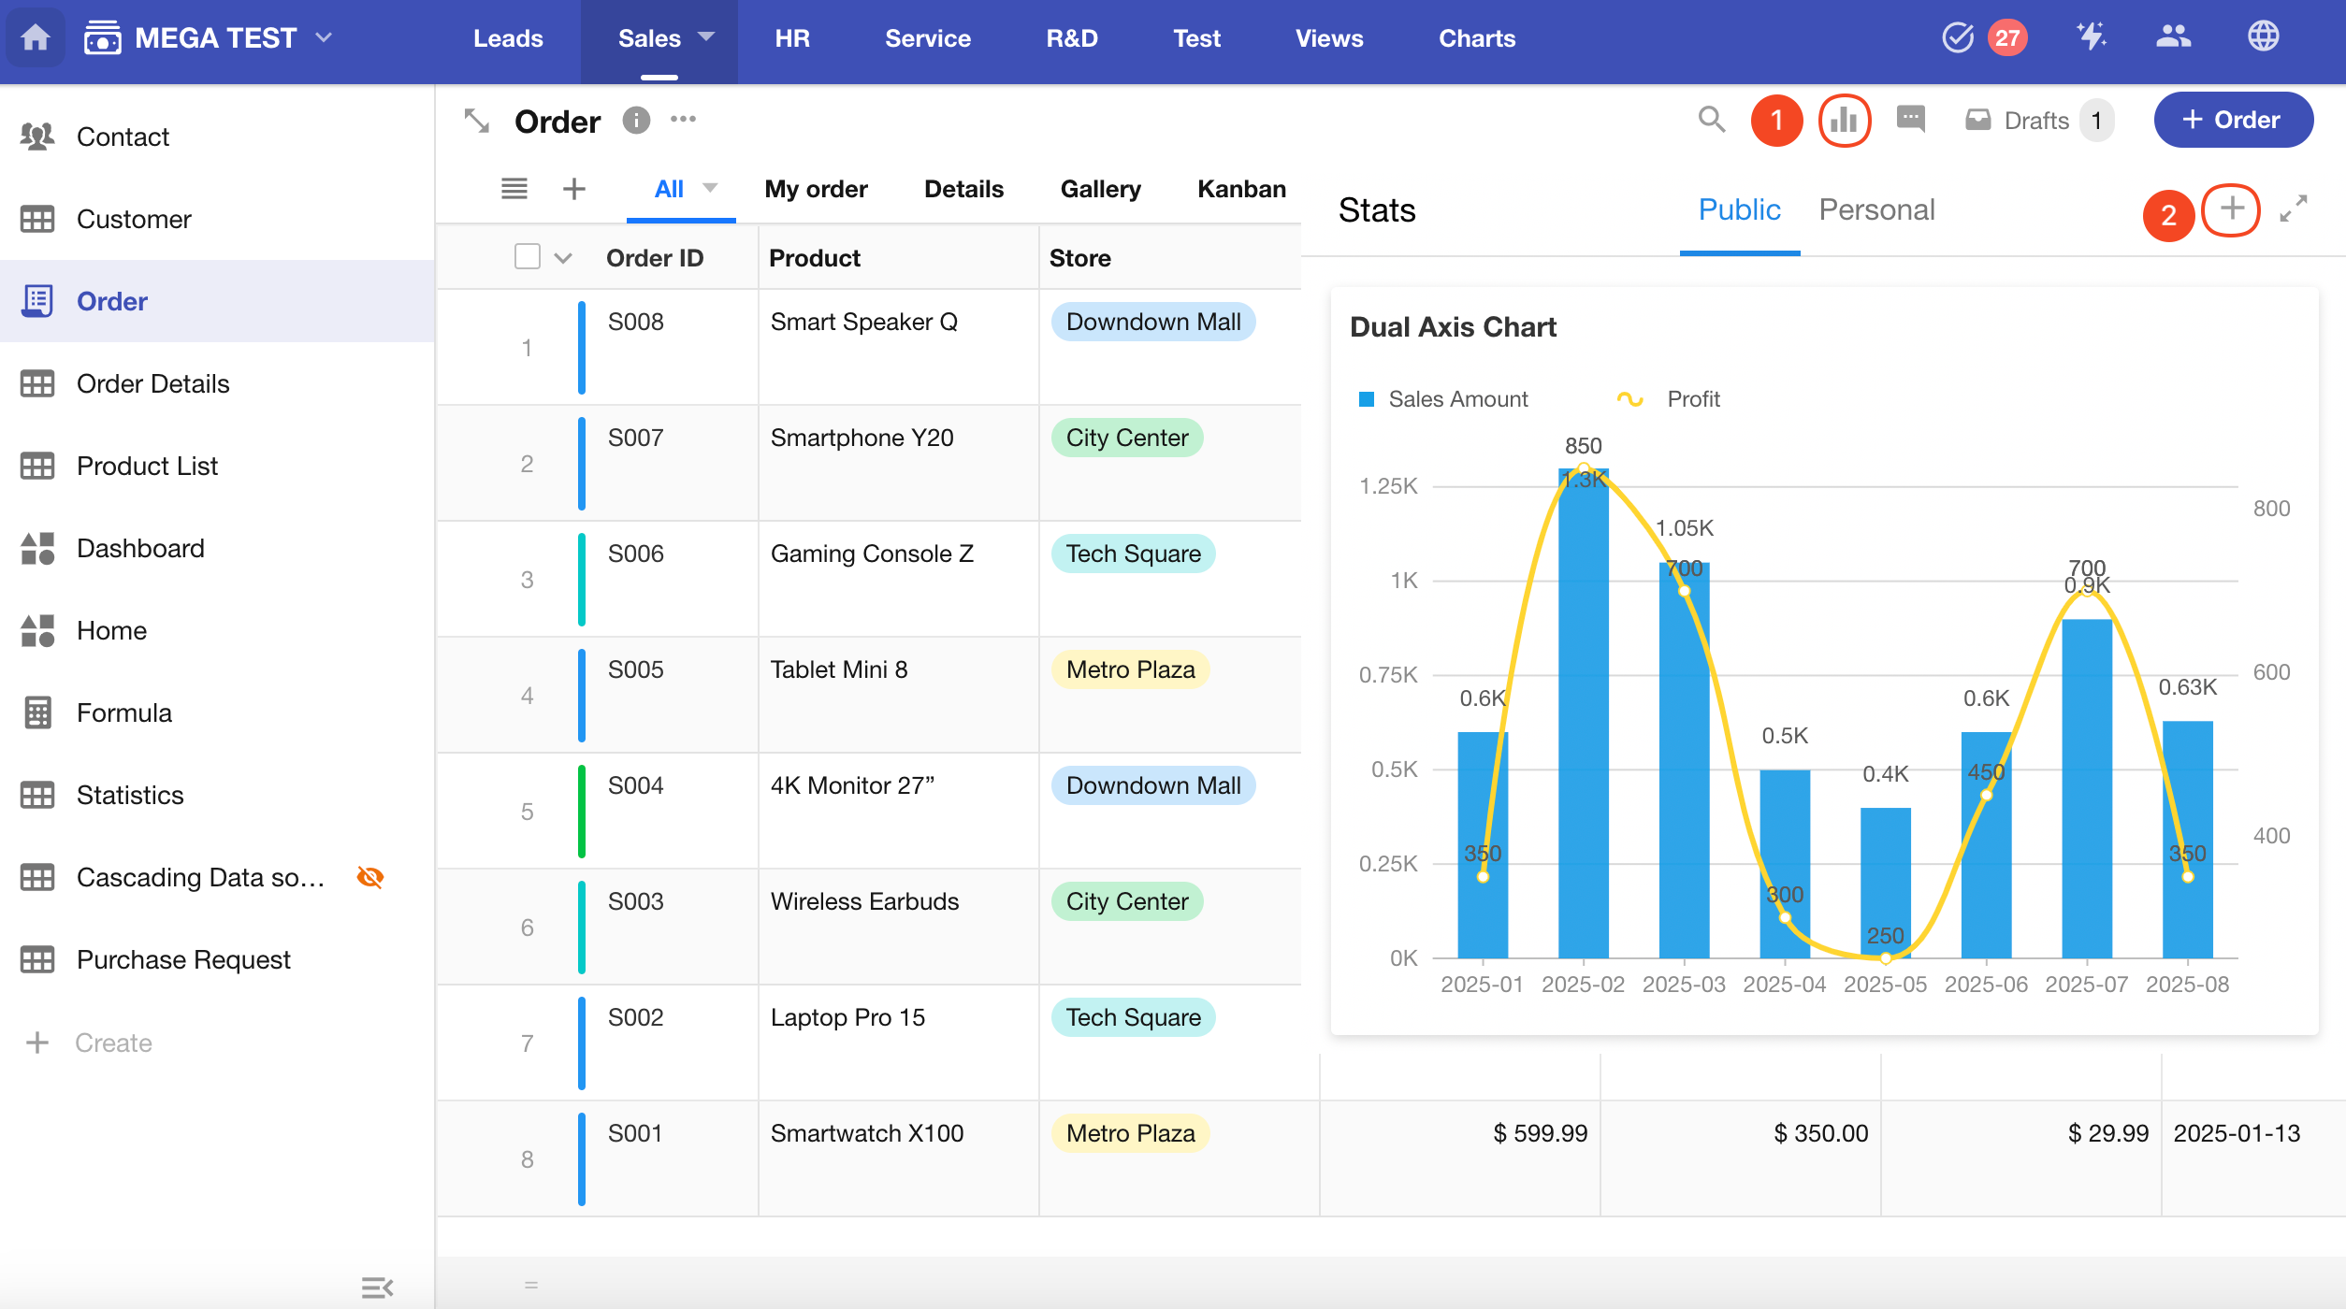2346x1309 pixels.
Task: Check the select-all rows checkbox
Action: 528,257
